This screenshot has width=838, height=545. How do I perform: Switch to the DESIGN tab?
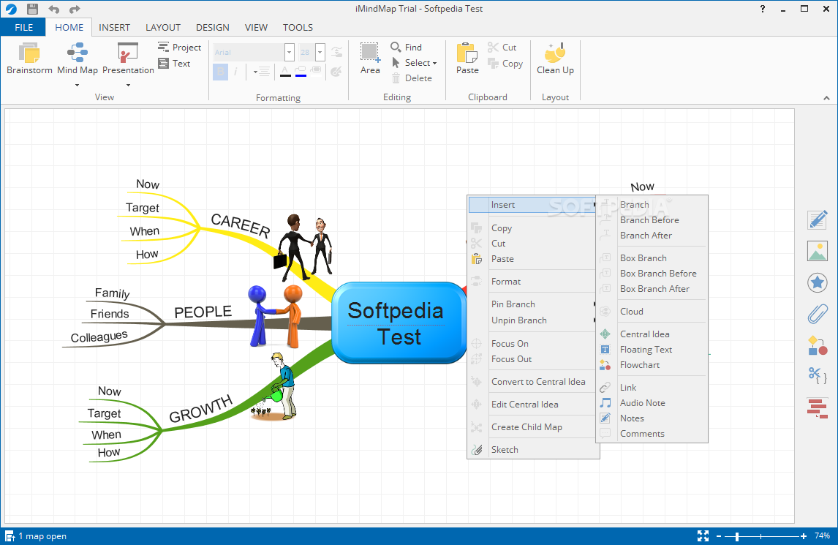[x=213, y=27]
